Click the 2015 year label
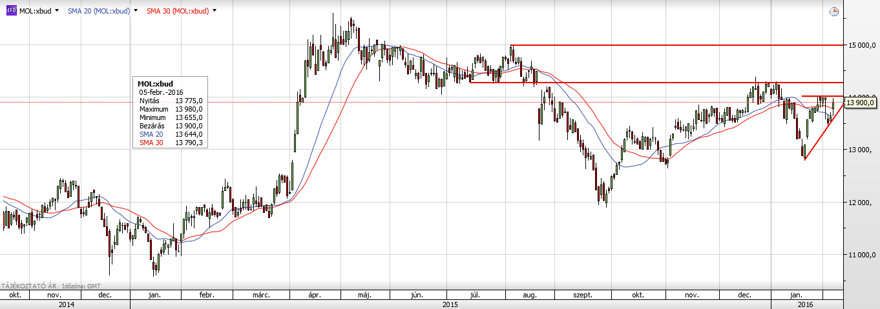 450,303
